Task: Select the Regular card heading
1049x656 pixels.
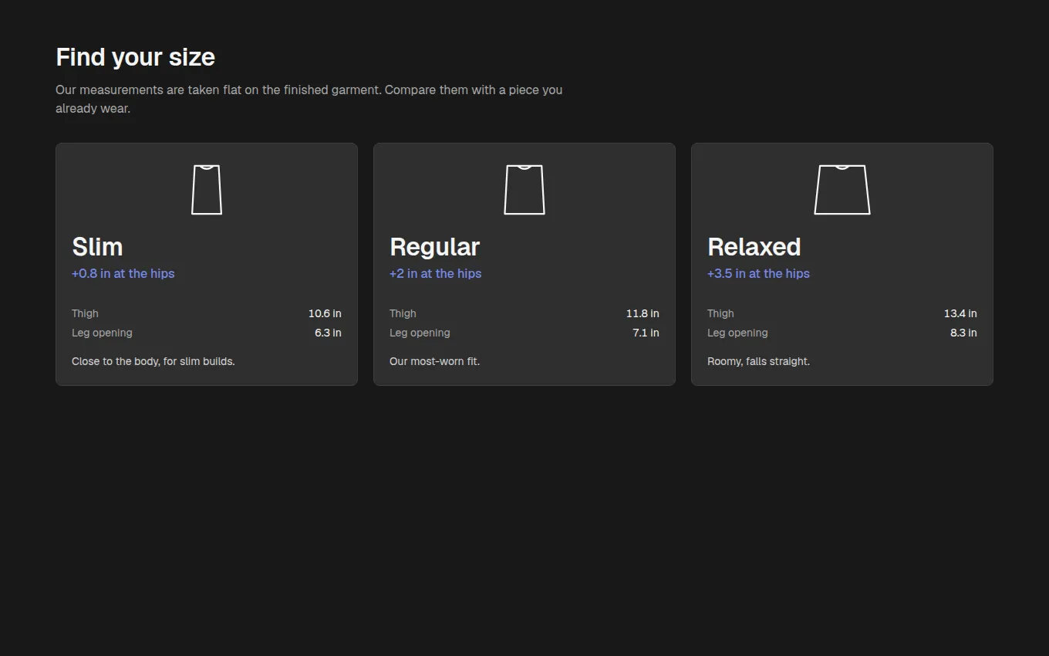Action: pos(434,247)
